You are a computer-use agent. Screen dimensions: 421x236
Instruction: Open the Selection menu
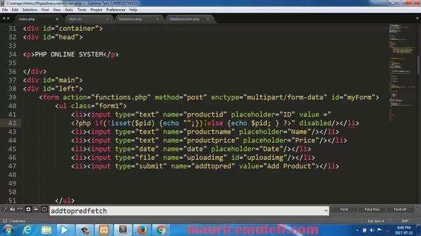pos(30,10)
